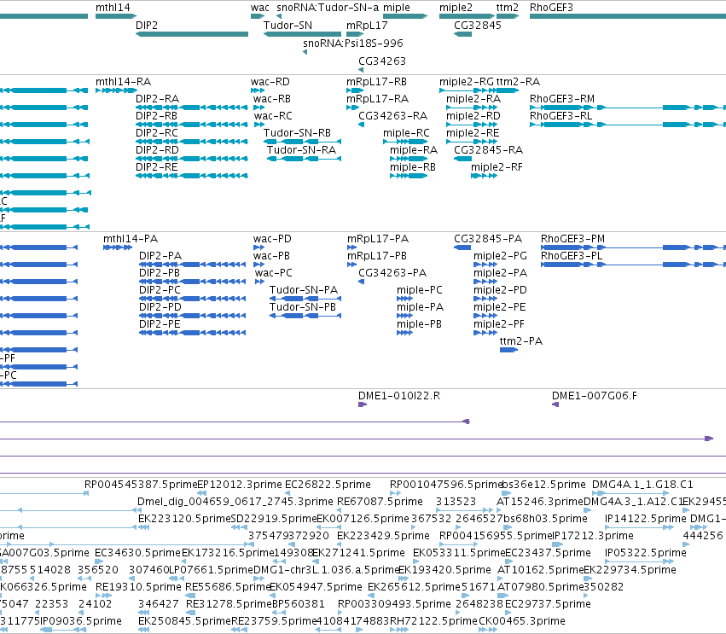Click CG32845-RA transcript label
This screenshot has height=634, width=726.
(488, 149)
